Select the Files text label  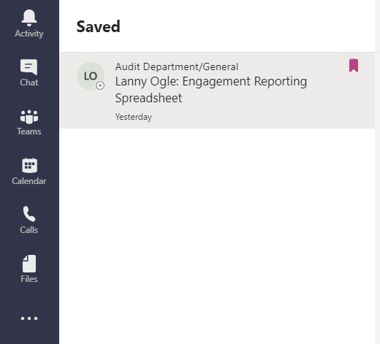29,279
